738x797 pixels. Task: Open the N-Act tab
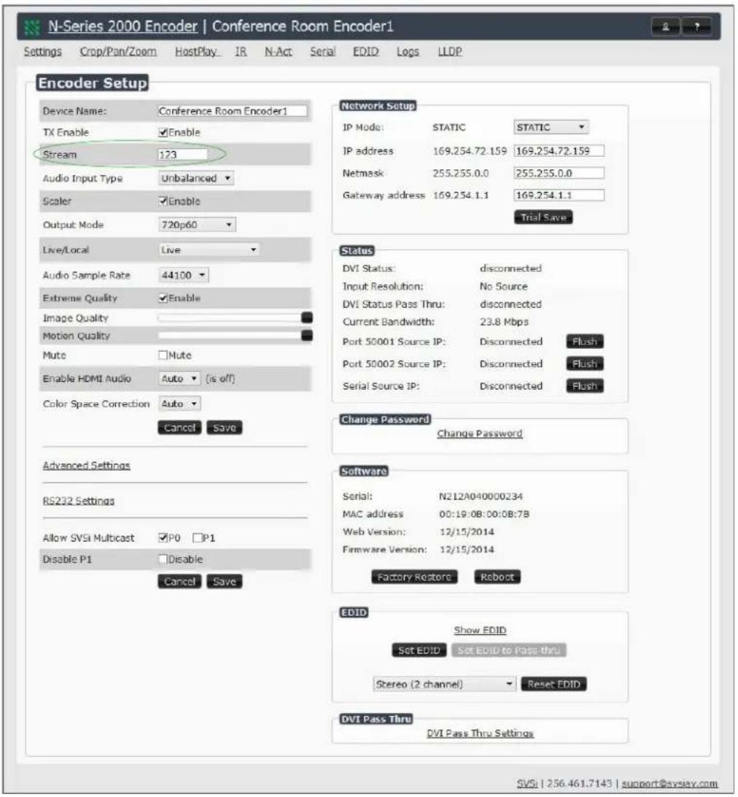point(279,52)
